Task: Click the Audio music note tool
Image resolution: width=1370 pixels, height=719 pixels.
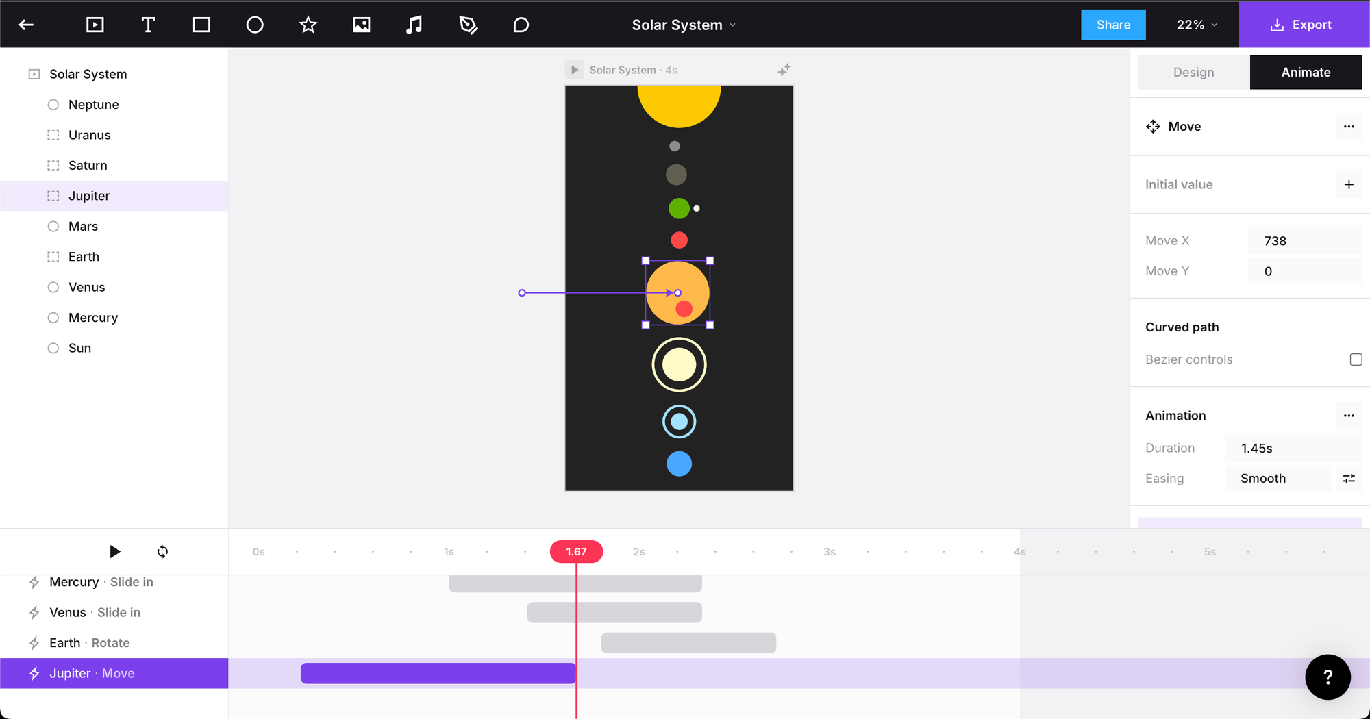Action: tap(414, 25)
